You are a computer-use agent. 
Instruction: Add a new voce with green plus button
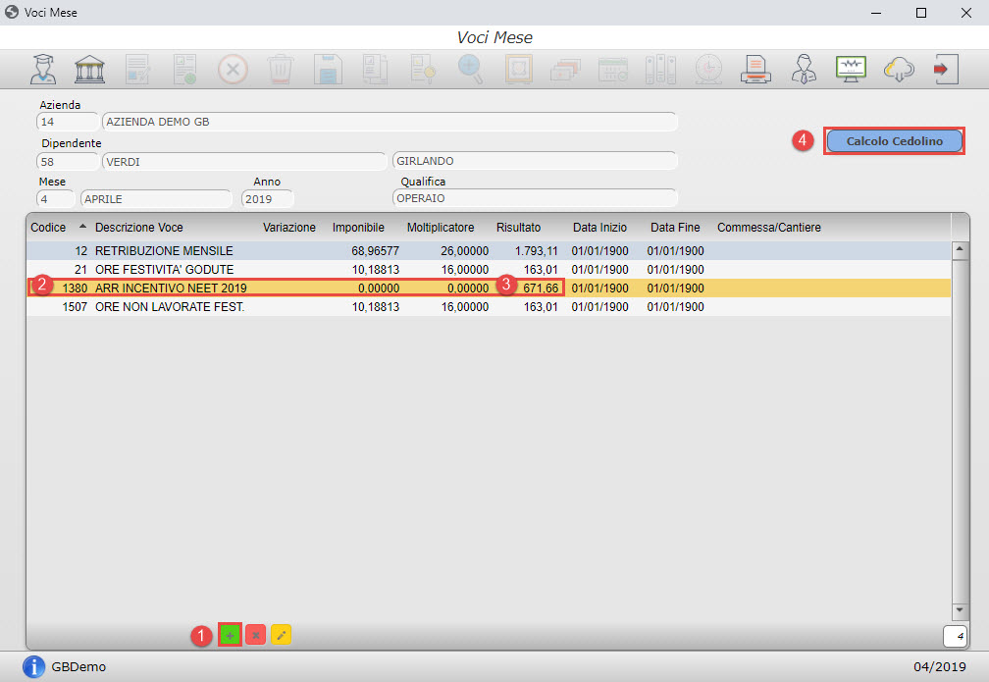tap(231, 635)
